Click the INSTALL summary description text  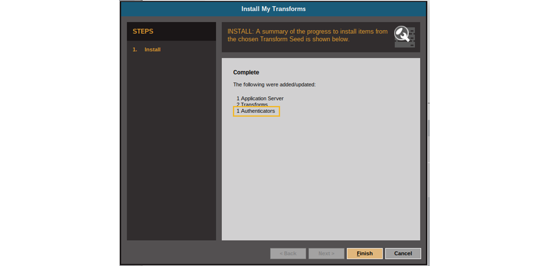(x=308, y=35)
